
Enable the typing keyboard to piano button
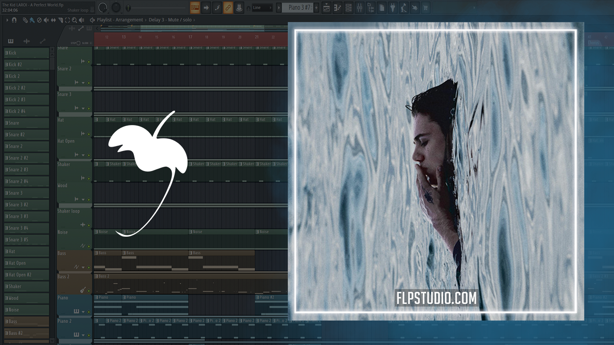(x=195, y=8)
